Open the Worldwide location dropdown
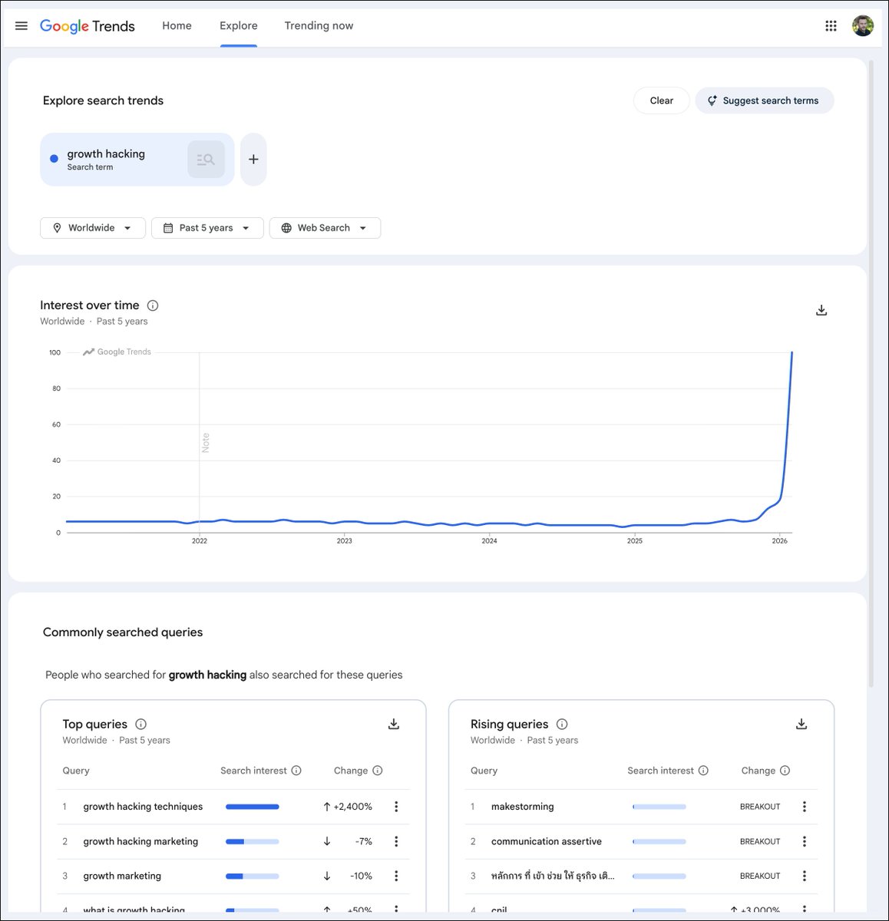Viewport: 889px width, 921px height. (x=92, y=228)
